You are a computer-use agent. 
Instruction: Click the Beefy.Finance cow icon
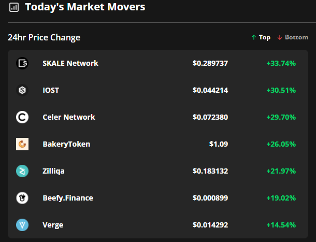click(x=22, y=198)
